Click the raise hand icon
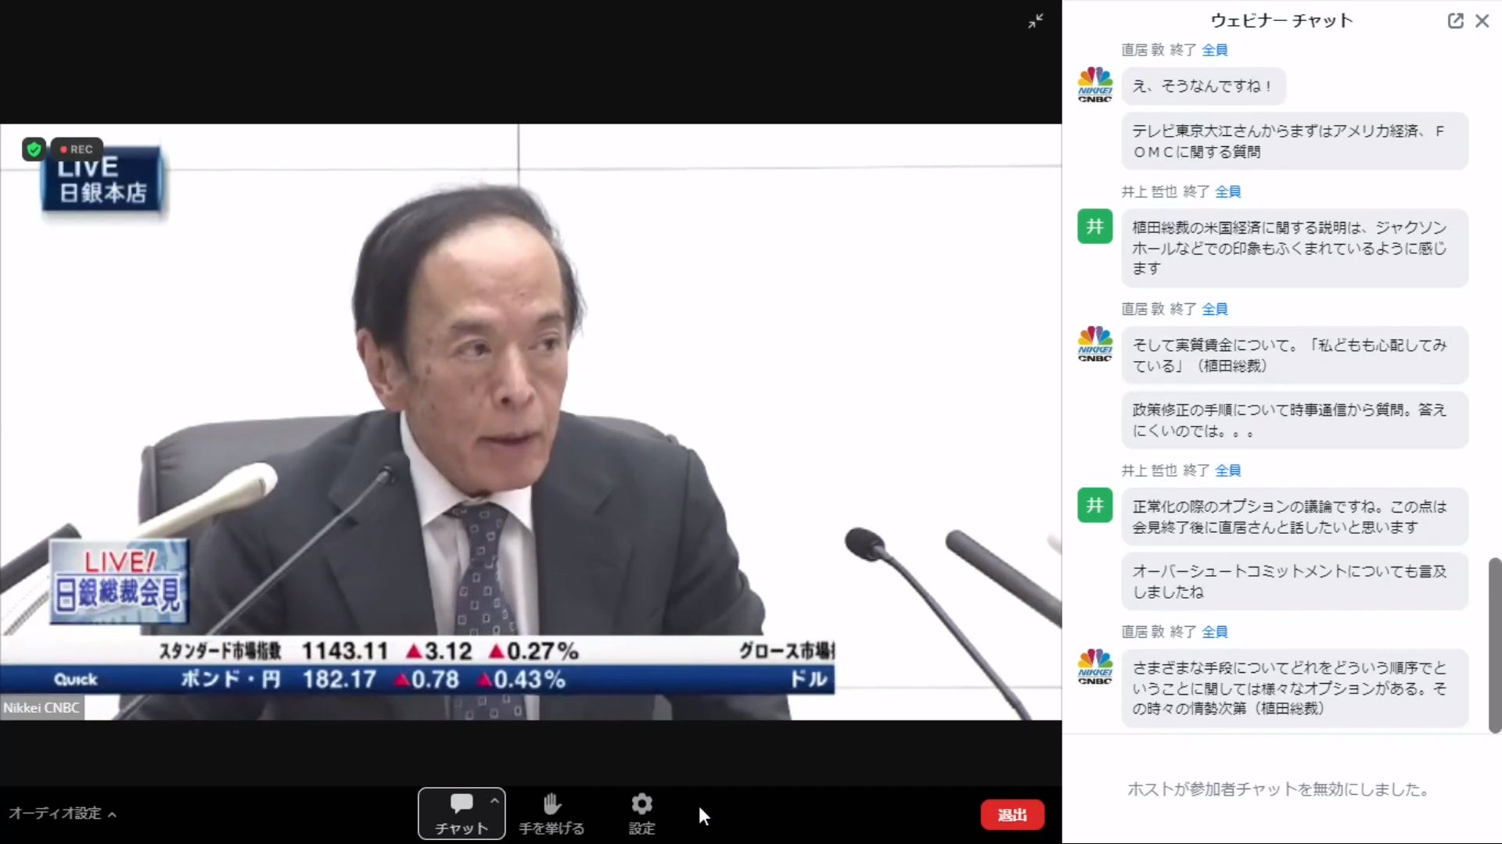Screen dimensions: 1502x844 pyautogui.click(x=552, y=803)
